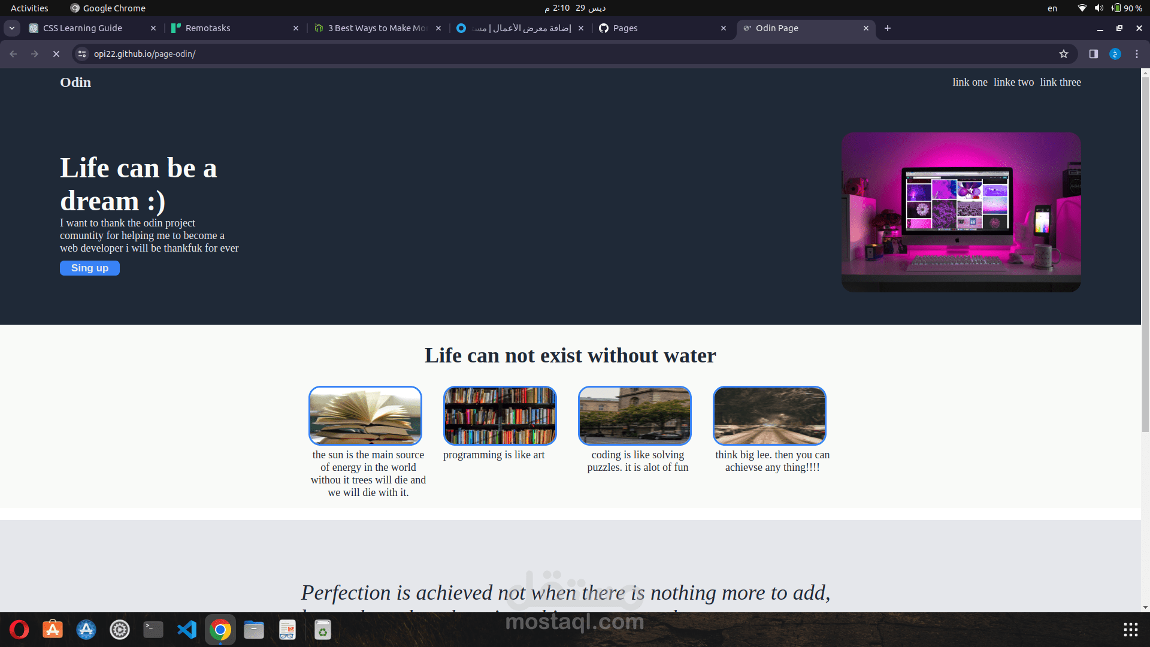Bookmark this page with the star
Viewport: 1150px width, 647px height.
[1064, 54]
